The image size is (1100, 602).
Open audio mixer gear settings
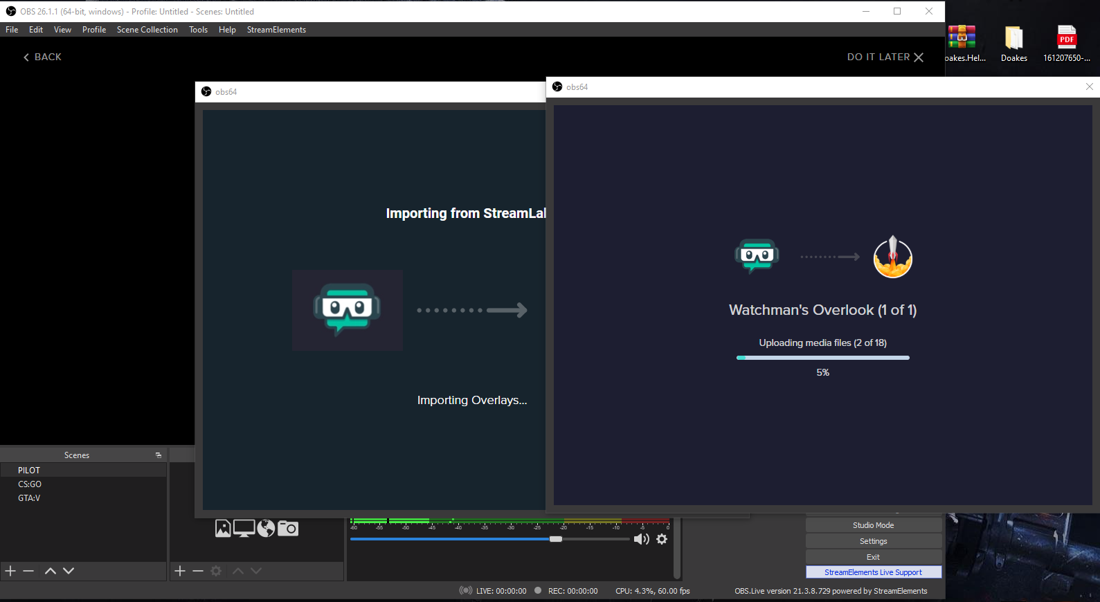pos(662,539)
